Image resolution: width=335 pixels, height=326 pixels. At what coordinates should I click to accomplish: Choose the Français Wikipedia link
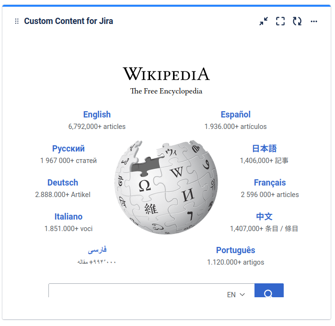[270, 183]
